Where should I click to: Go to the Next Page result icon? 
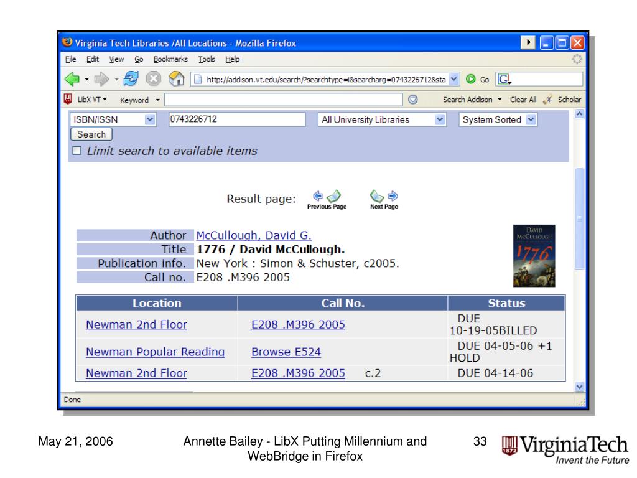click(384, 200)
